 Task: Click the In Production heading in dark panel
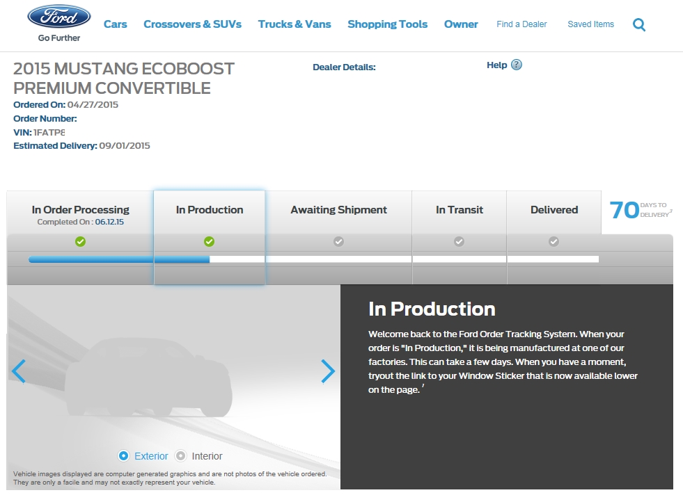point(432,309)
